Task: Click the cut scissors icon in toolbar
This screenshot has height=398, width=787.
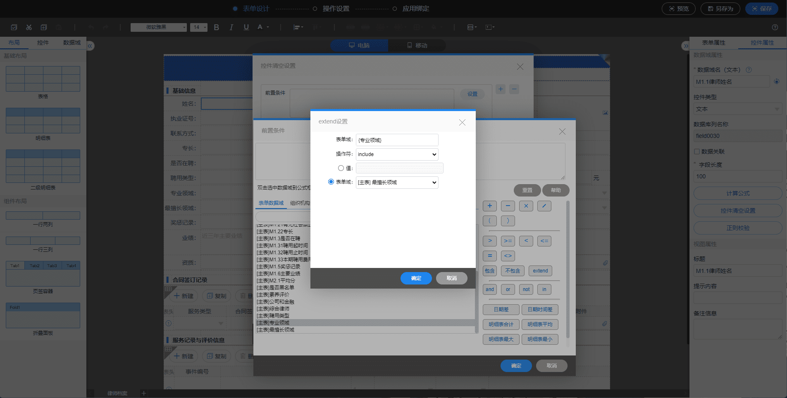Action: tap(29, 27)
